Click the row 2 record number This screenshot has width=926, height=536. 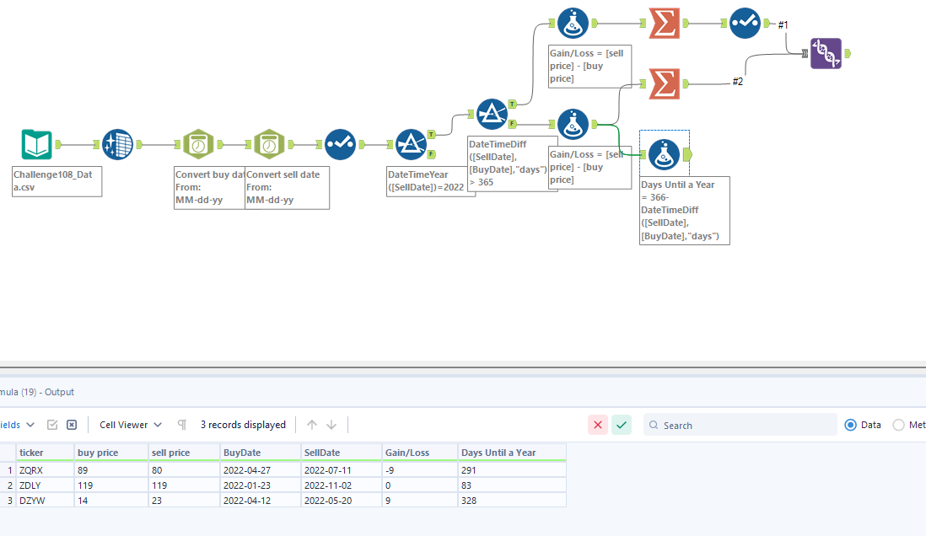point(8,485)
